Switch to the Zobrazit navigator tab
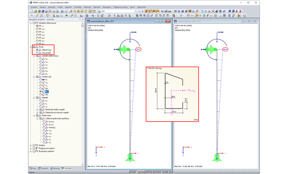This screenshot has width=288, height=174. pos(43,168)
